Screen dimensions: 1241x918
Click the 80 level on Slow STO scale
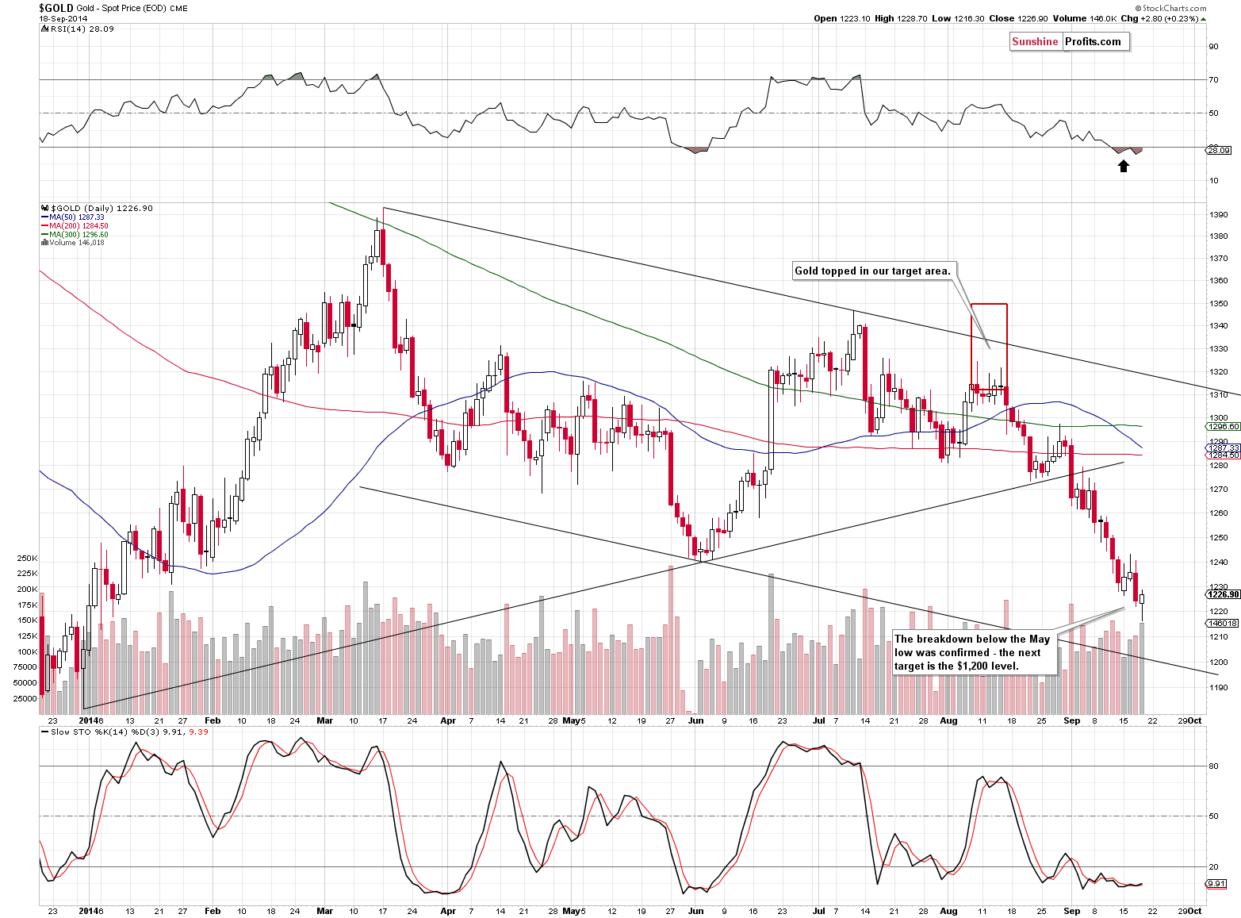(x=1214, y=766)
